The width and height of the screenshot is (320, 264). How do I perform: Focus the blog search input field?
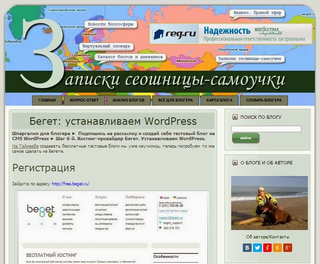[266, 129]
